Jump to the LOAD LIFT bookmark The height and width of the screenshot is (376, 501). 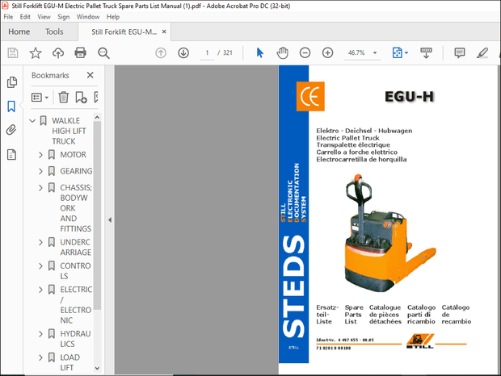[x=70, y=362]
